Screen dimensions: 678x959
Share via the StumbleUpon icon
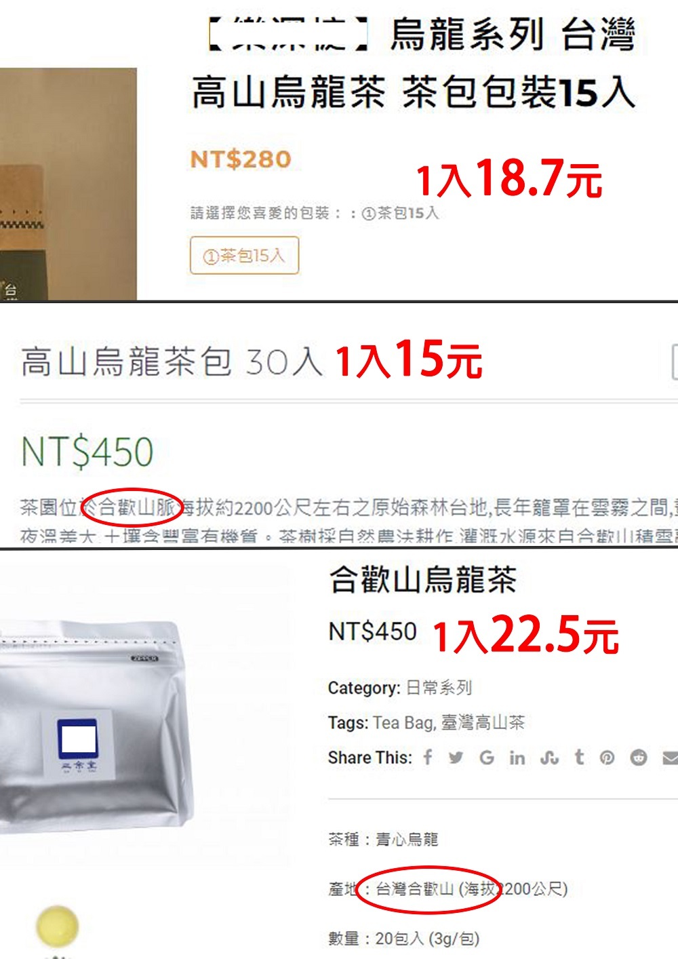tap(549, 758)
